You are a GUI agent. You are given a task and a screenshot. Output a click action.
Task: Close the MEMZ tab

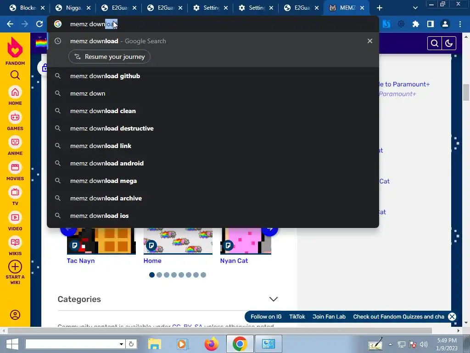[362, 8]
